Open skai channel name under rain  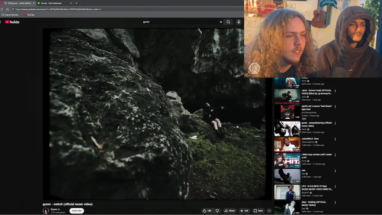click(x=303, y=174)
